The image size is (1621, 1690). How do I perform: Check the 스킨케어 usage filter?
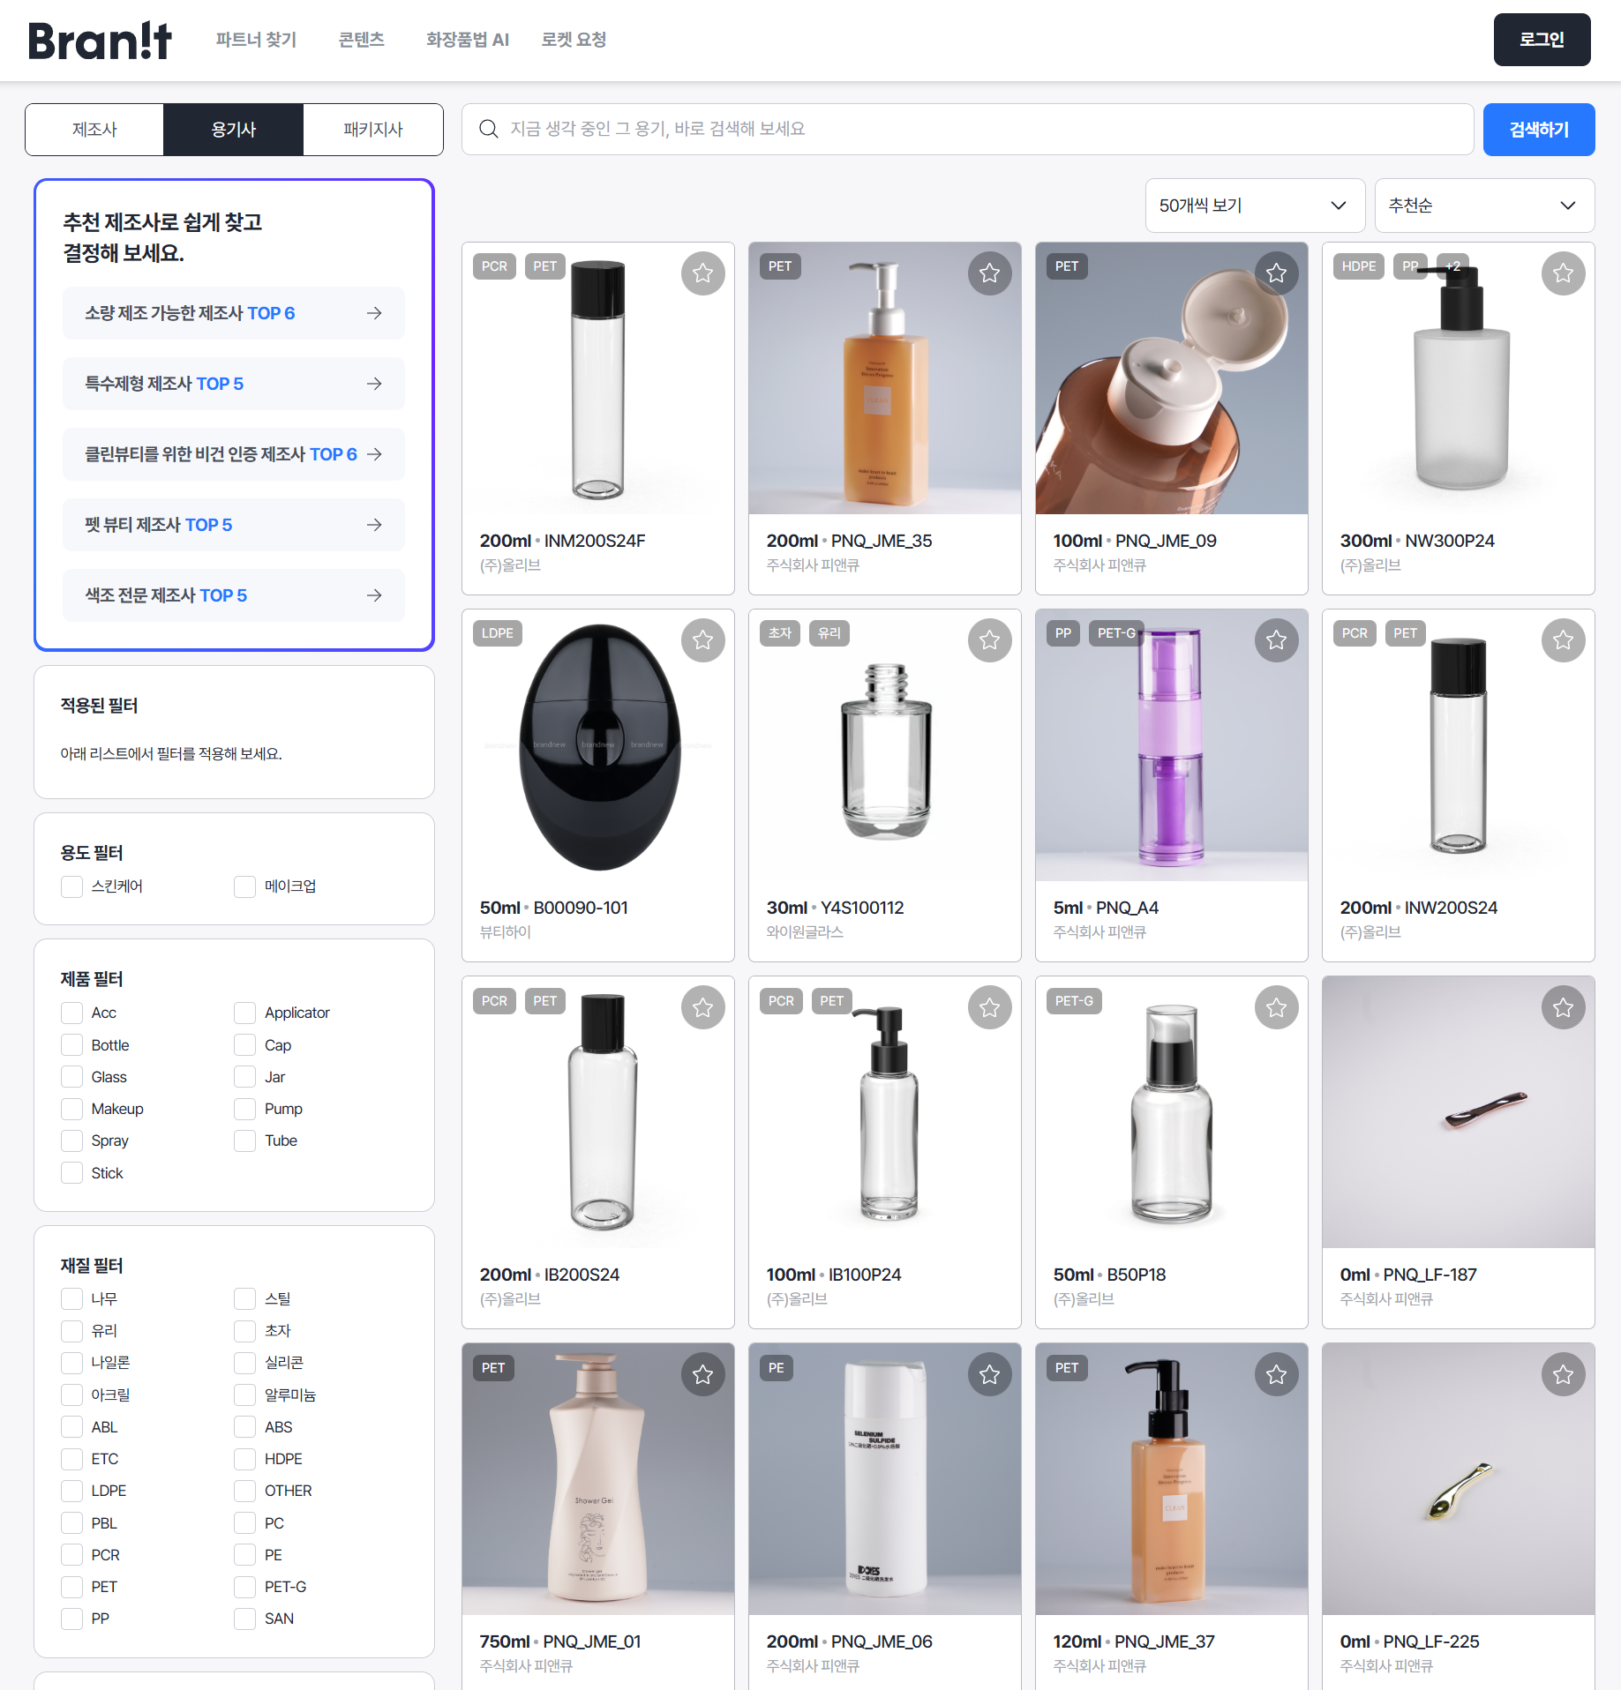[x=72, y=886]
